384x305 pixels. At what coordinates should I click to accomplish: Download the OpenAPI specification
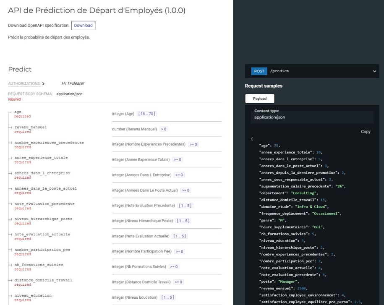(x=83, y=26)
